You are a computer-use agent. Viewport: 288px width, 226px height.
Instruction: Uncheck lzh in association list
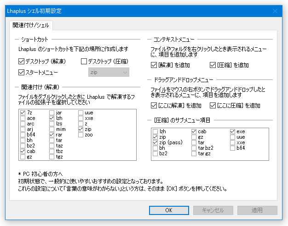[x=52, y=118]
